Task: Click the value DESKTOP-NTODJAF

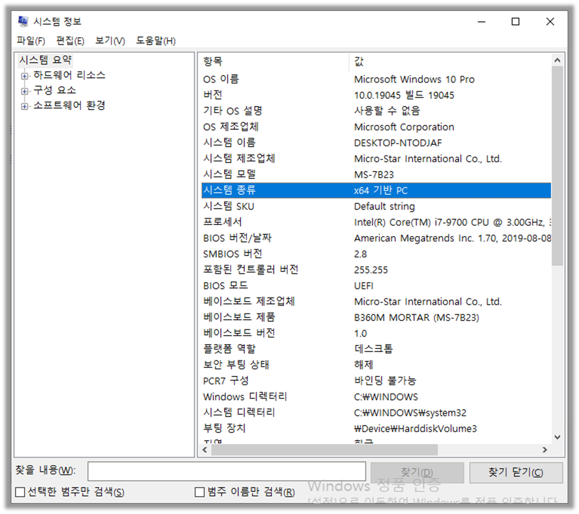Action: click(x=398, y=143)
